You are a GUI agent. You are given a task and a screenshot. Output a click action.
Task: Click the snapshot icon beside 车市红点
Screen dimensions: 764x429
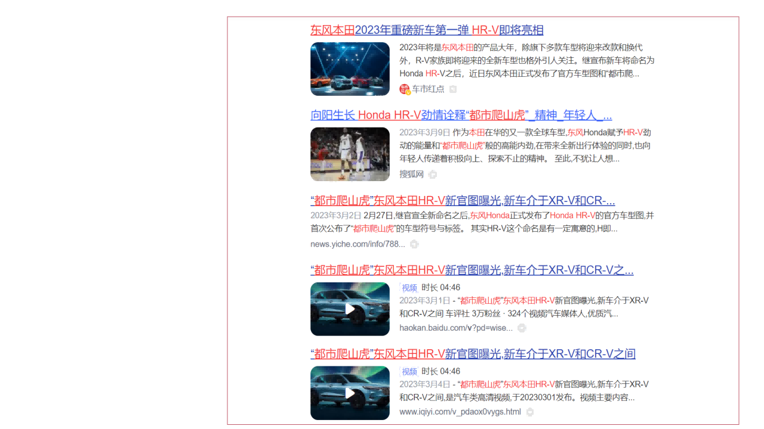453,89
